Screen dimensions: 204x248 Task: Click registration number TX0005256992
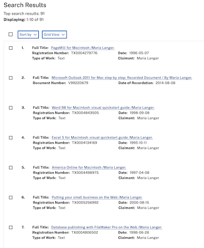pyautogui.click(x=85, y=203)
